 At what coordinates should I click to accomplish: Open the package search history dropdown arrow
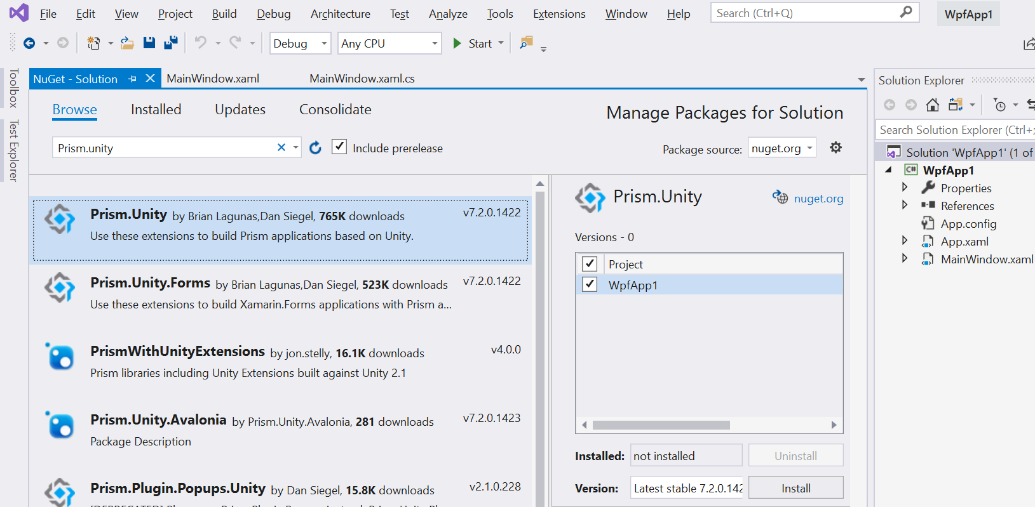(x=295, y=147)
